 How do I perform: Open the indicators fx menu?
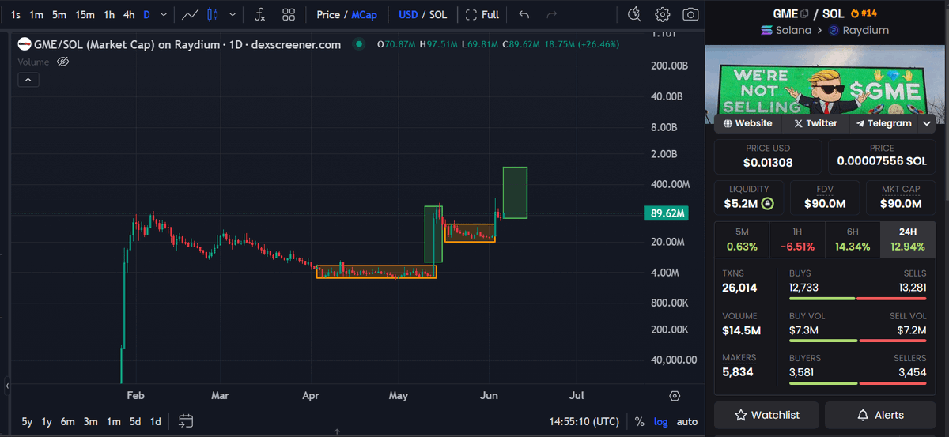[259, 14]
